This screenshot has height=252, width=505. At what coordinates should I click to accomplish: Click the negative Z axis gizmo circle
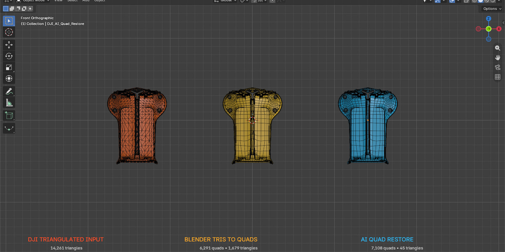point(489,39)
